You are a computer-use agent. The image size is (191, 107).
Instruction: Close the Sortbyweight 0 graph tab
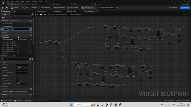coord(97,11)
